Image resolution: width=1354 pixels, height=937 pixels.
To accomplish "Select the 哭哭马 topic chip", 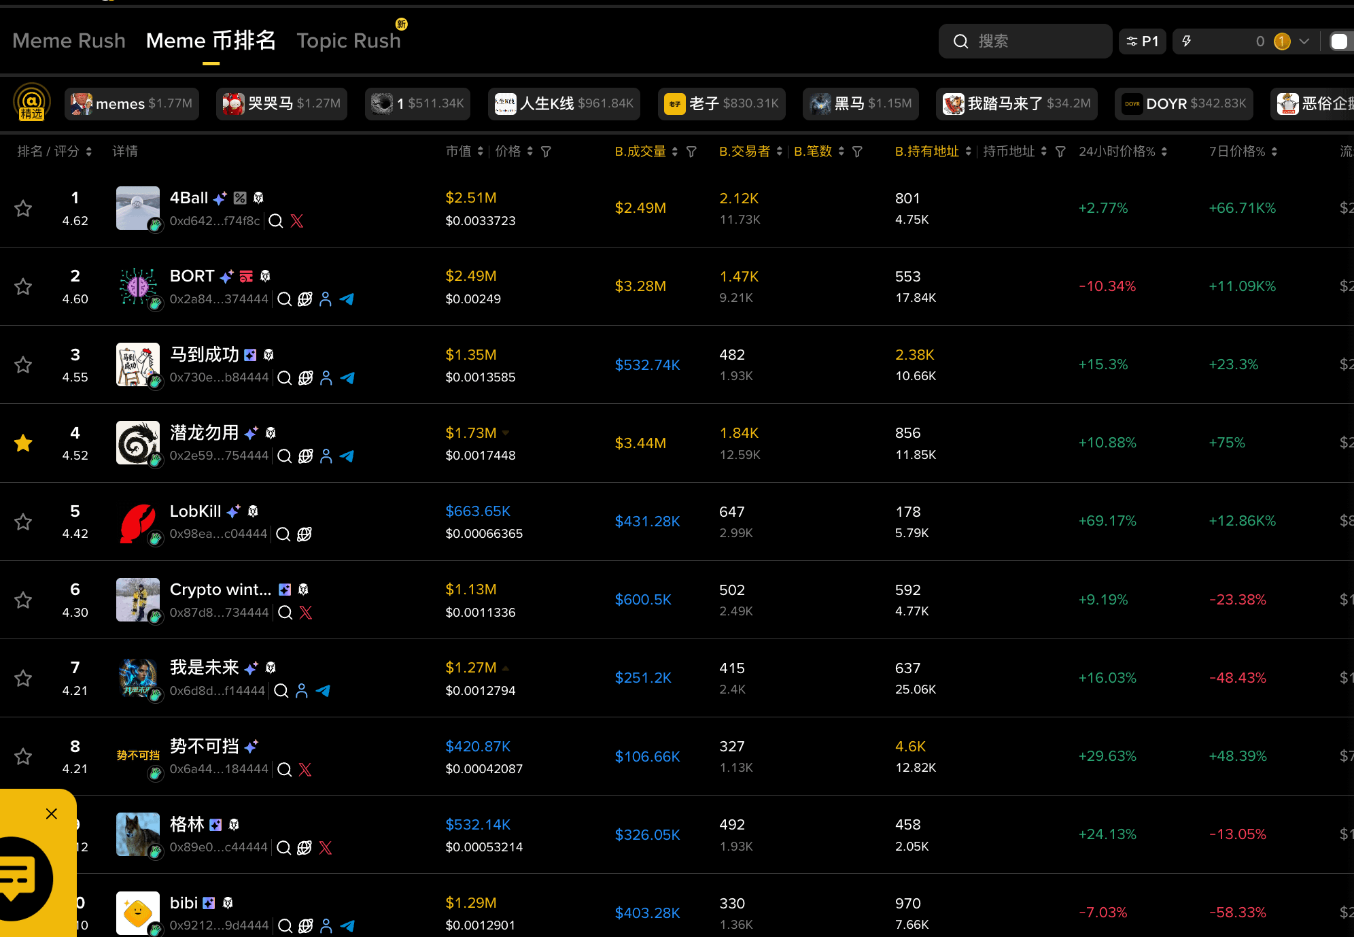I will [281, 103].
